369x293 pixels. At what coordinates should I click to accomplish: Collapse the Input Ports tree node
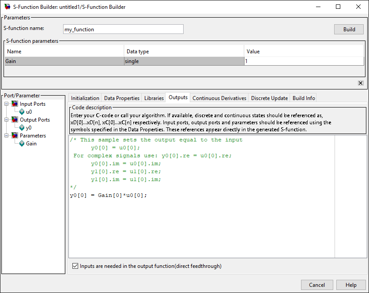[x=6, y=104]
